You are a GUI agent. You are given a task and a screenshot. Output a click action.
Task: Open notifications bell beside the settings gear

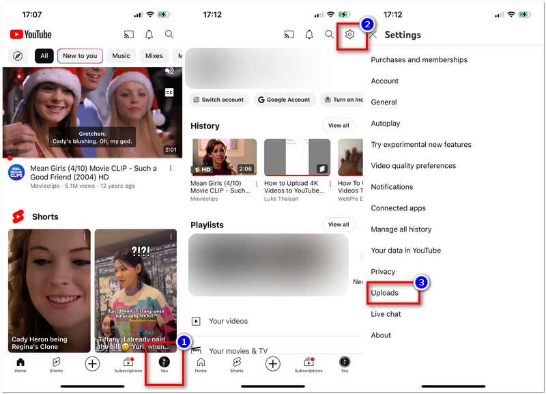[x=309, y=34]
